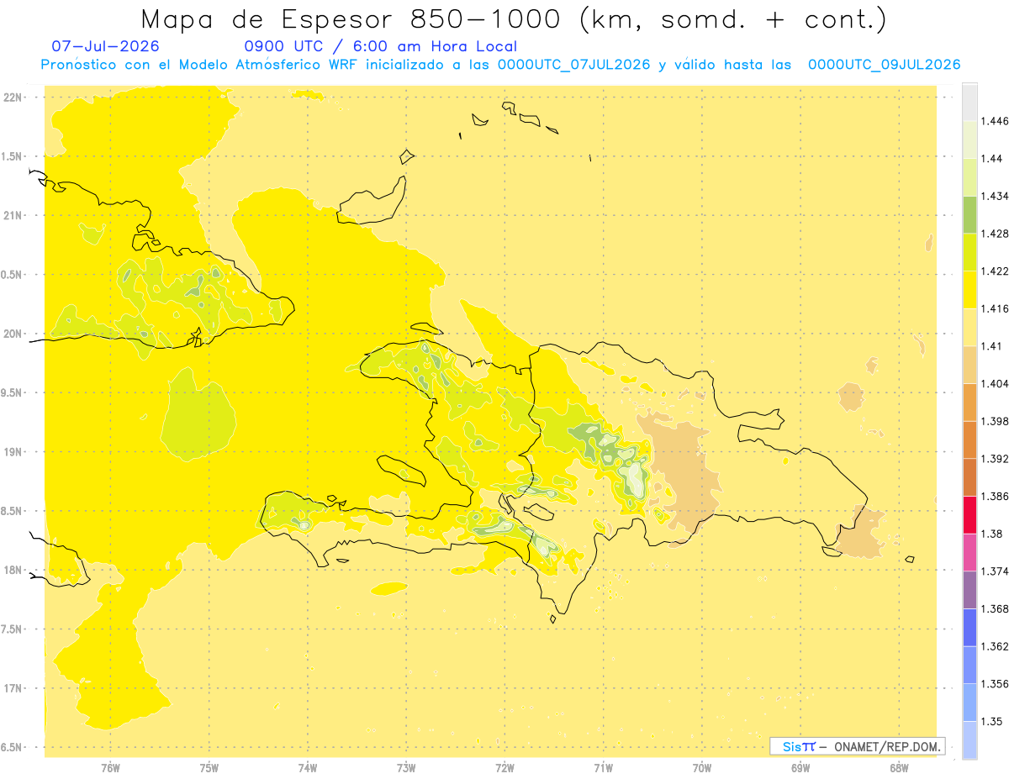Click the latitude label '7.5N'
Screen dimensions: 1009x779
(13, 629)
